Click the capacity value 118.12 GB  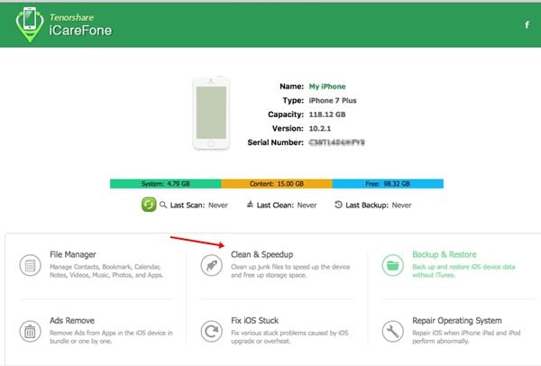(x=327, y=114)
